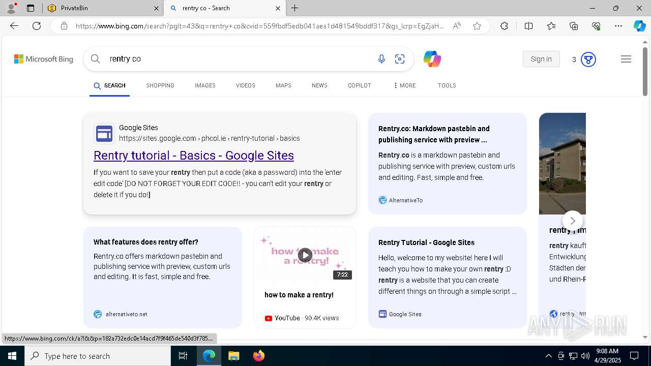Search using an image (visual search)
The image size is (651, 366).
(x=400, y=59)
